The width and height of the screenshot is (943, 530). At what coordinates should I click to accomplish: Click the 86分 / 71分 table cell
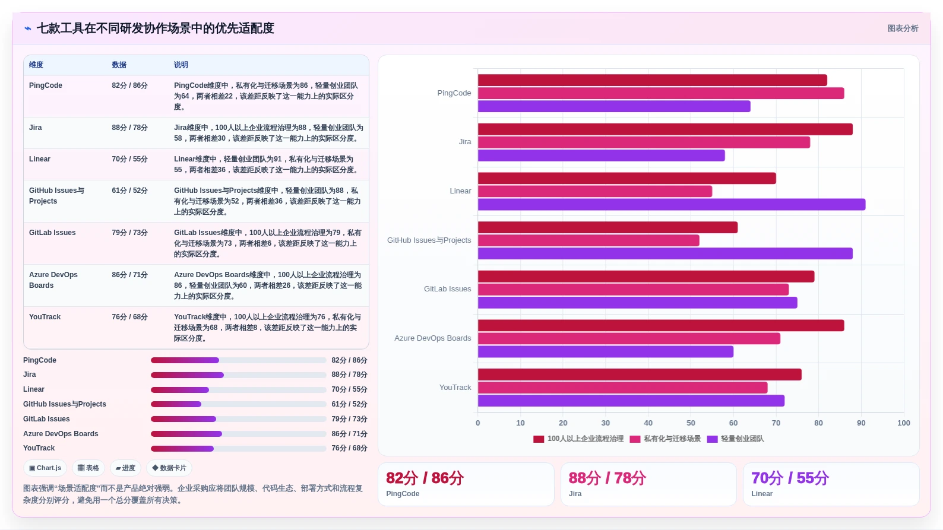[130, 275]
